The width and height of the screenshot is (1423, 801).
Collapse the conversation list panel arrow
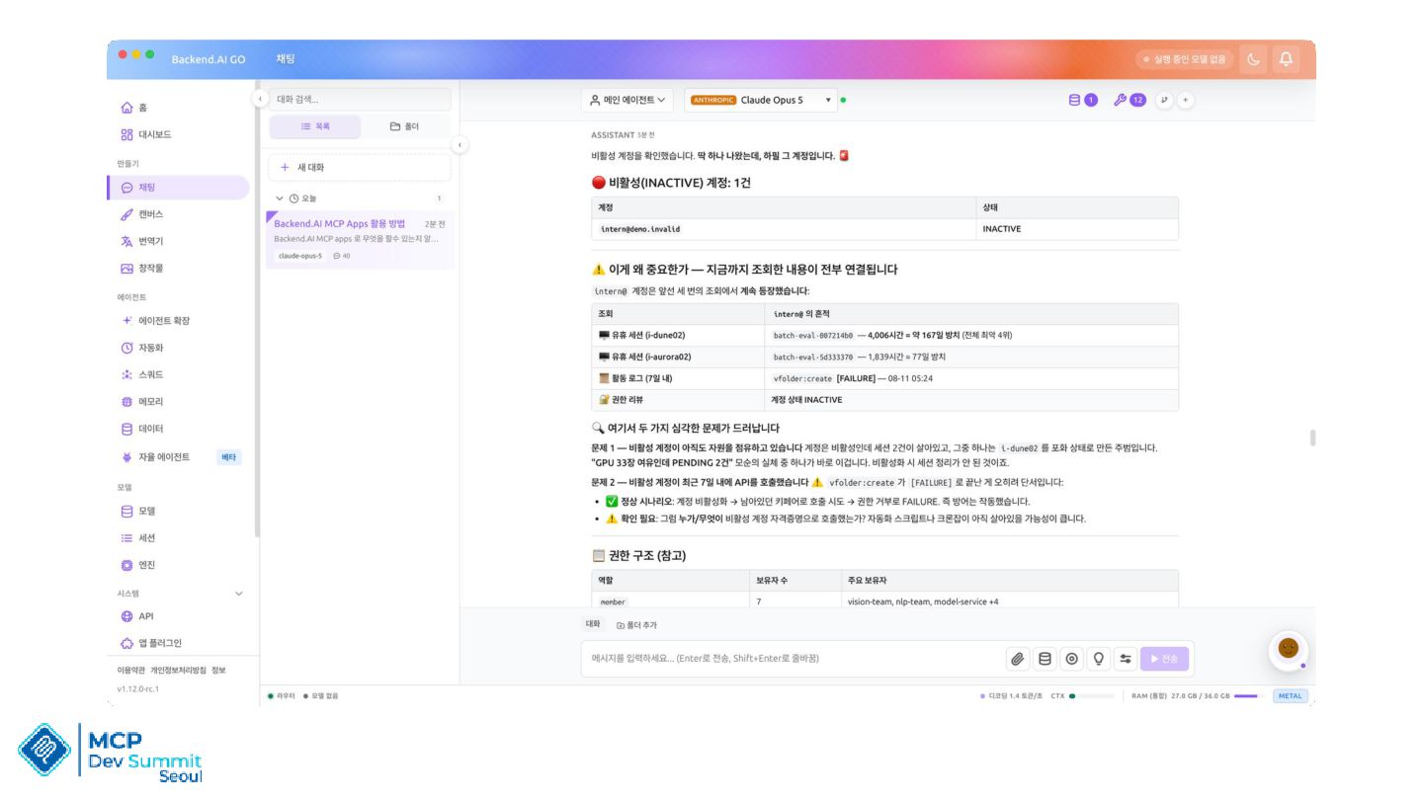(460, 145)
